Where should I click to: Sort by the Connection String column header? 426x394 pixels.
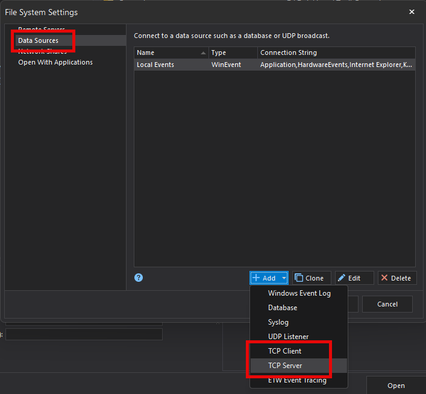tap(336, 52)
